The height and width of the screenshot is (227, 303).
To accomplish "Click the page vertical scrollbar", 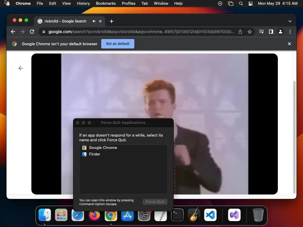I will [x=294, y=137].
